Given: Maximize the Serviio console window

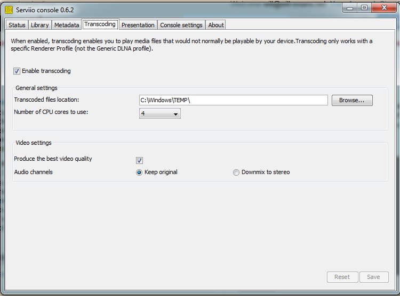Looking at the screenshot, I should click(x=364, y=7).
